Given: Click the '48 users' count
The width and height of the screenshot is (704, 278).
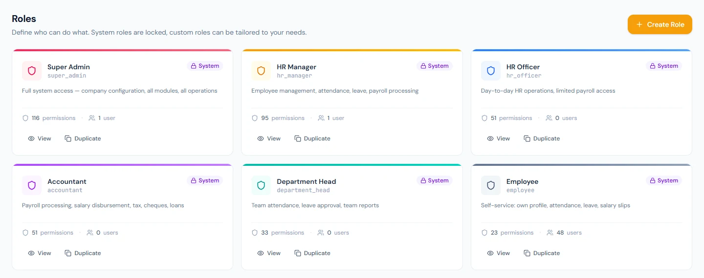Looking at the screenshot, I should point(569,233).
